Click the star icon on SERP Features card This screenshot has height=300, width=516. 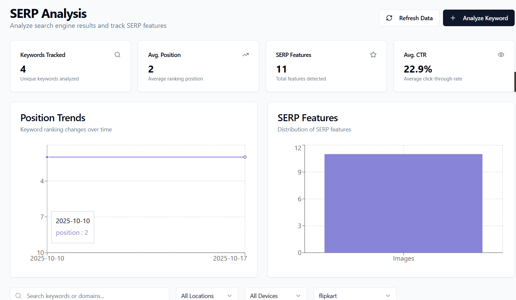pyautogui.click(x=373, y=54)
